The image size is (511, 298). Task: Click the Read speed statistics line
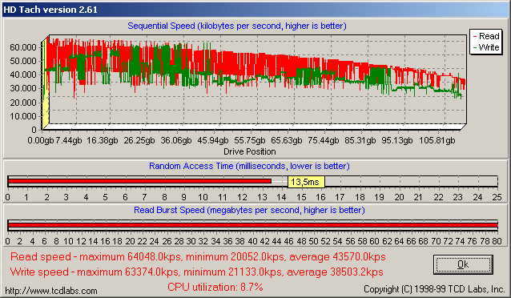click(198, 257)
